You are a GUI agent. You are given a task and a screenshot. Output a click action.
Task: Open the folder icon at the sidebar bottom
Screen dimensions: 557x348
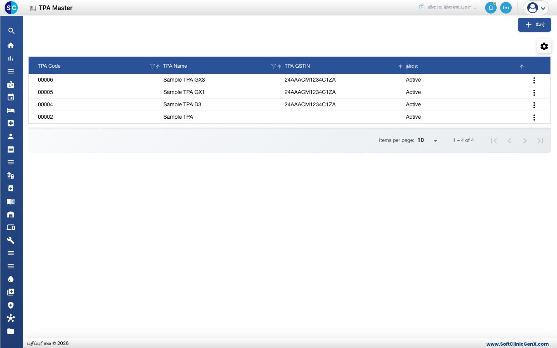(x=11, y=331)
